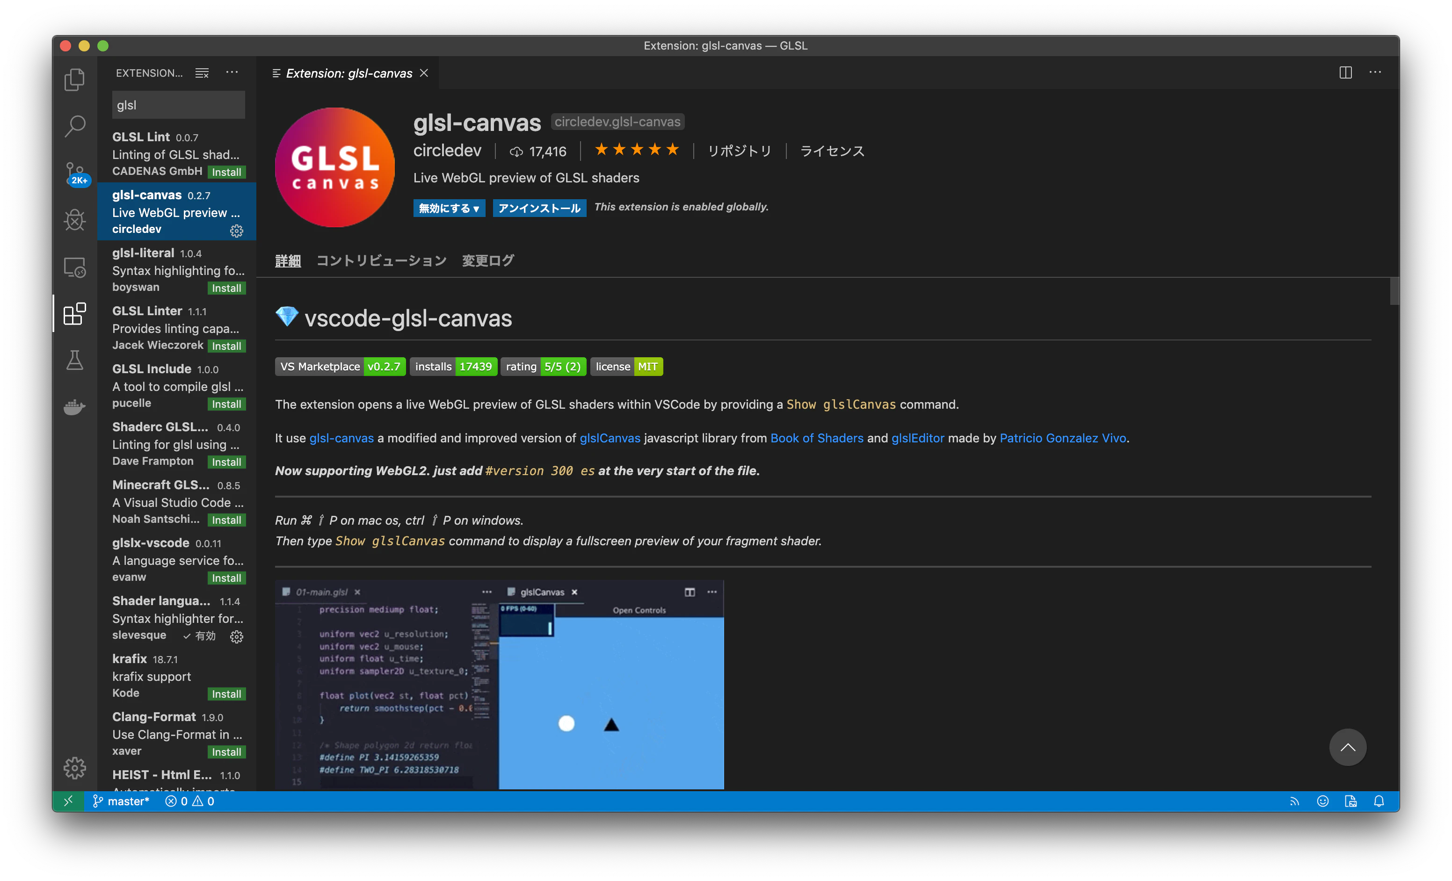
Task: Click the feedback smiley in status bar
Action: (1323, 801)
